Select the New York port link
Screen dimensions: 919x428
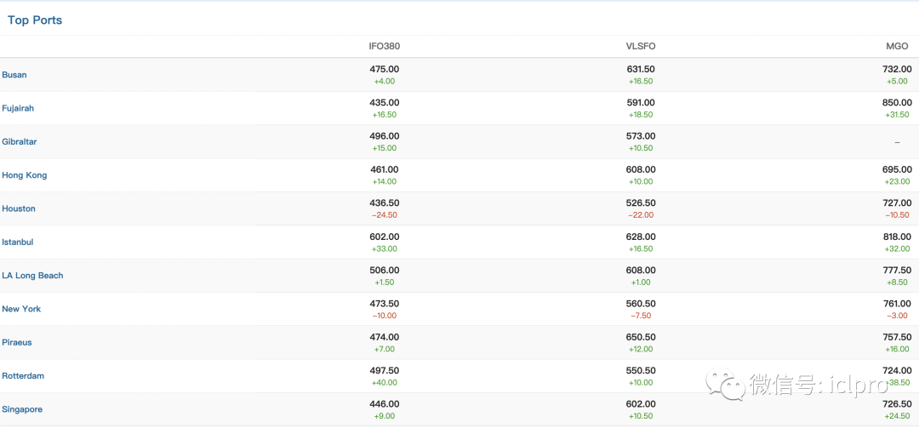pyautogui.click(x=21, y=309)
